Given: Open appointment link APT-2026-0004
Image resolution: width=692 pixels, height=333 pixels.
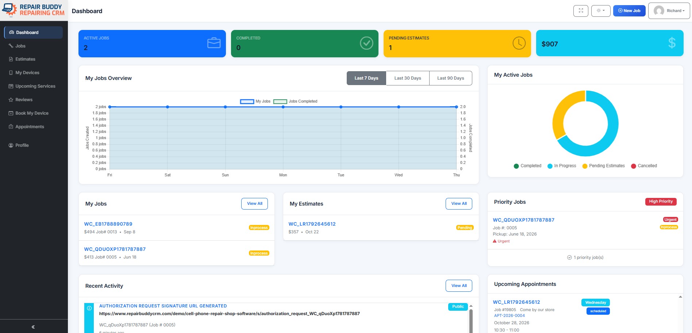Looking at the screenshot, I should pyautogui.click(x=510, y=316).
